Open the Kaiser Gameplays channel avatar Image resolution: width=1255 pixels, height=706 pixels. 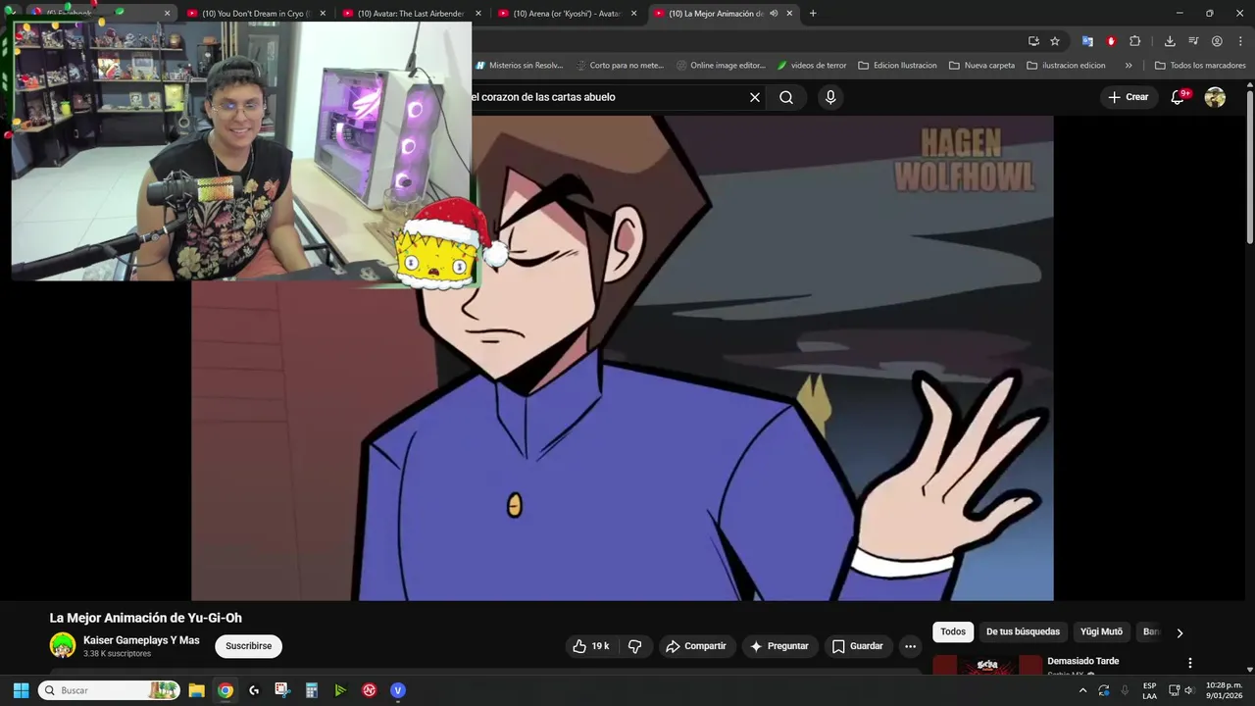[63, 645]
